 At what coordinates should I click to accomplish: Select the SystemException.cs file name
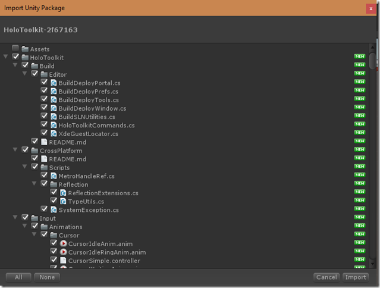coord(89,210)
